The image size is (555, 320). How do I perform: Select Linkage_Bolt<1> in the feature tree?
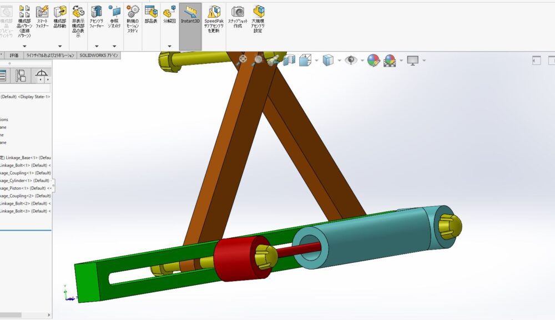(26, 165)
